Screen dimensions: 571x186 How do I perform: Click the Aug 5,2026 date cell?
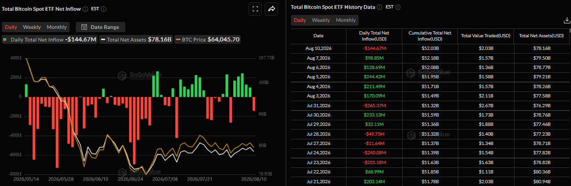click(x=318, y=76)
